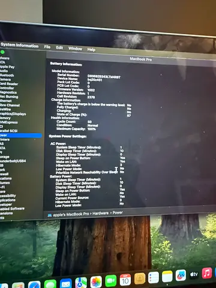Select Locations in the sidebar
The height and width of the screenshot is (288, 216).
tap(6, 178)
